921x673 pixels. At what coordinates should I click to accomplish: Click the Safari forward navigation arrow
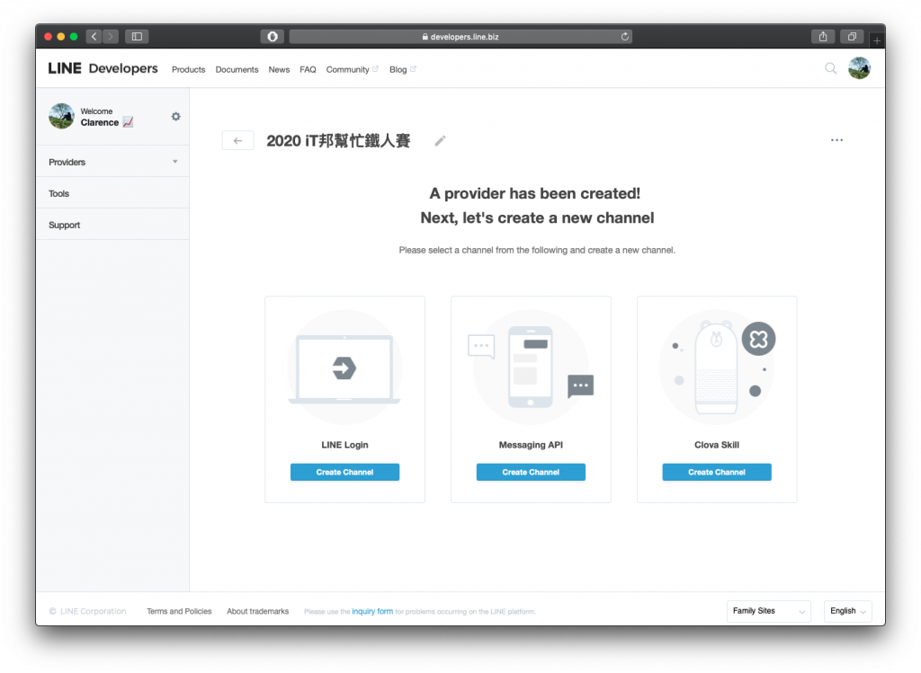pos(111,36)
